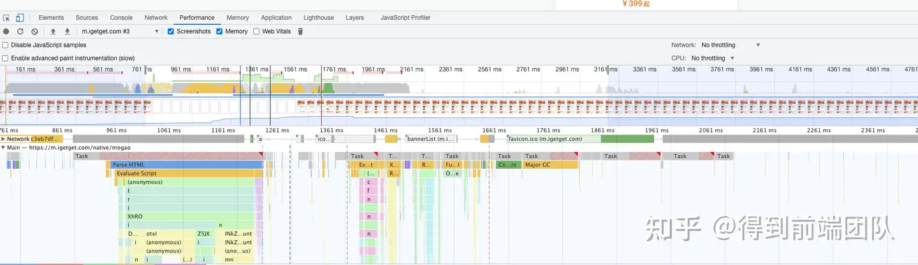Click the 3161 ms overview marker
This screenshot has width=918, height=265.
point(604,69)
